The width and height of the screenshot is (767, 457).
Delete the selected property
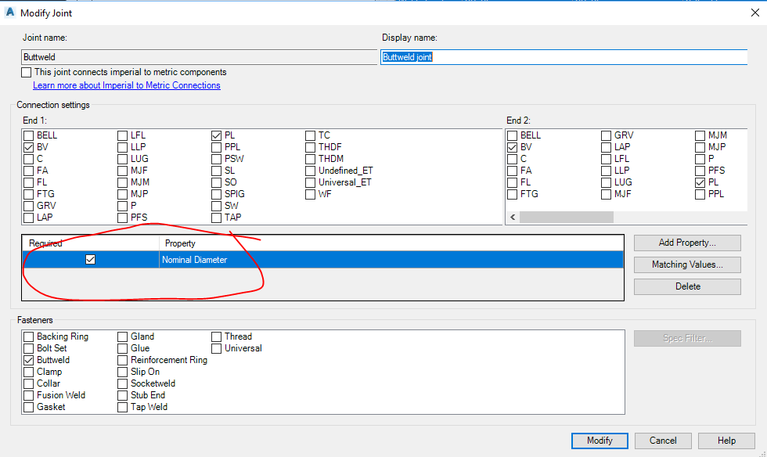point(686,286)
